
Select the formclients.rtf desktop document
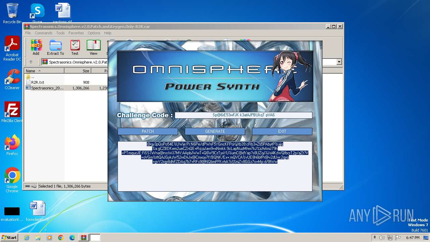[x=37, y=211]
